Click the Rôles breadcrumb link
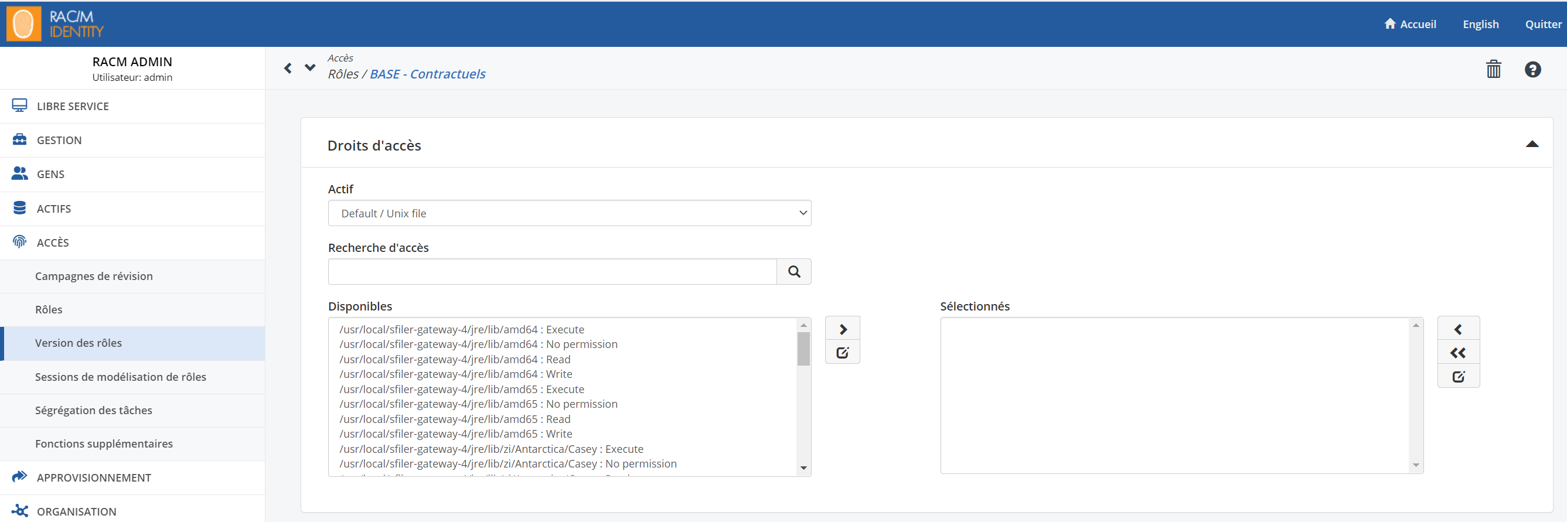This screenshot has width=1567, height=522. tap(343, 74)
